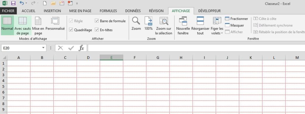This screenshot has height=114, width=305.
Task: Click the cancel X in formula bar
Action: point(60,48)
